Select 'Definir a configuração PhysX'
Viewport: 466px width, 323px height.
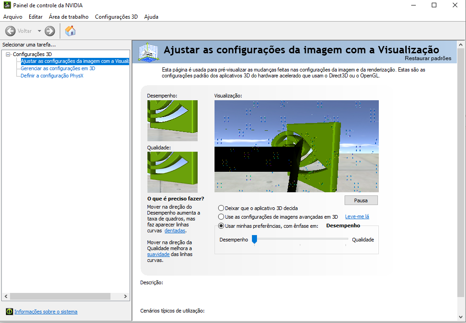click(x=52, y=76)
